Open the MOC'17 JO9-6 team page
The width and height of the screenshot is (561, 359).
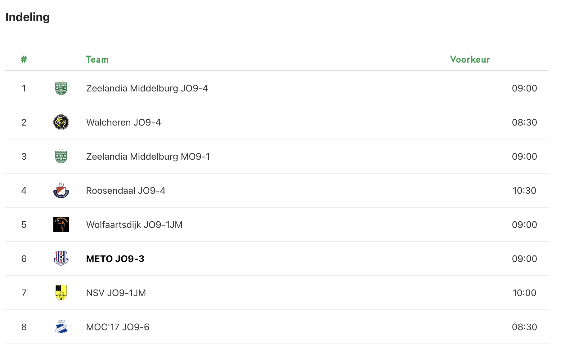click(x=118, y=327)
